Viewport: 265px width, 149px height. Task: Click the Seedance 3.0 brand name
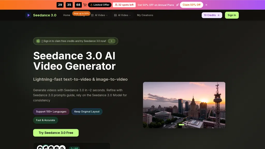[45, 15]
